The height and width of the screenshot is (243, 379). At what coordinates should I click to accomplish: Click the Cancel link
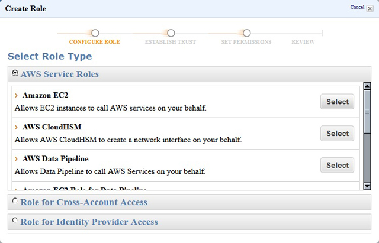[357, 7]
